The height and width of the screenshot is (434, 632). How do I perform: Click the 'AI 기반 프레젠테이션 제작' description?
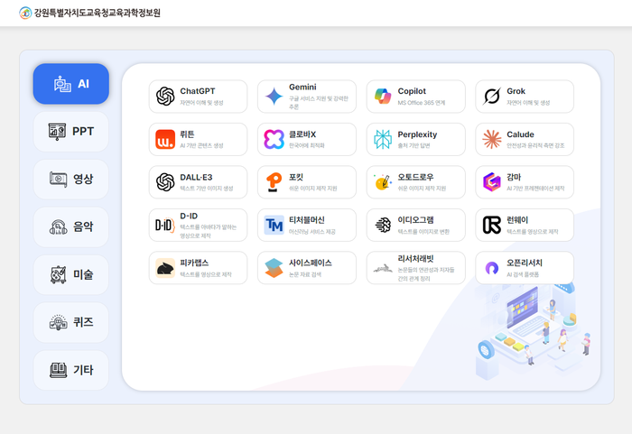pos(535,189)
